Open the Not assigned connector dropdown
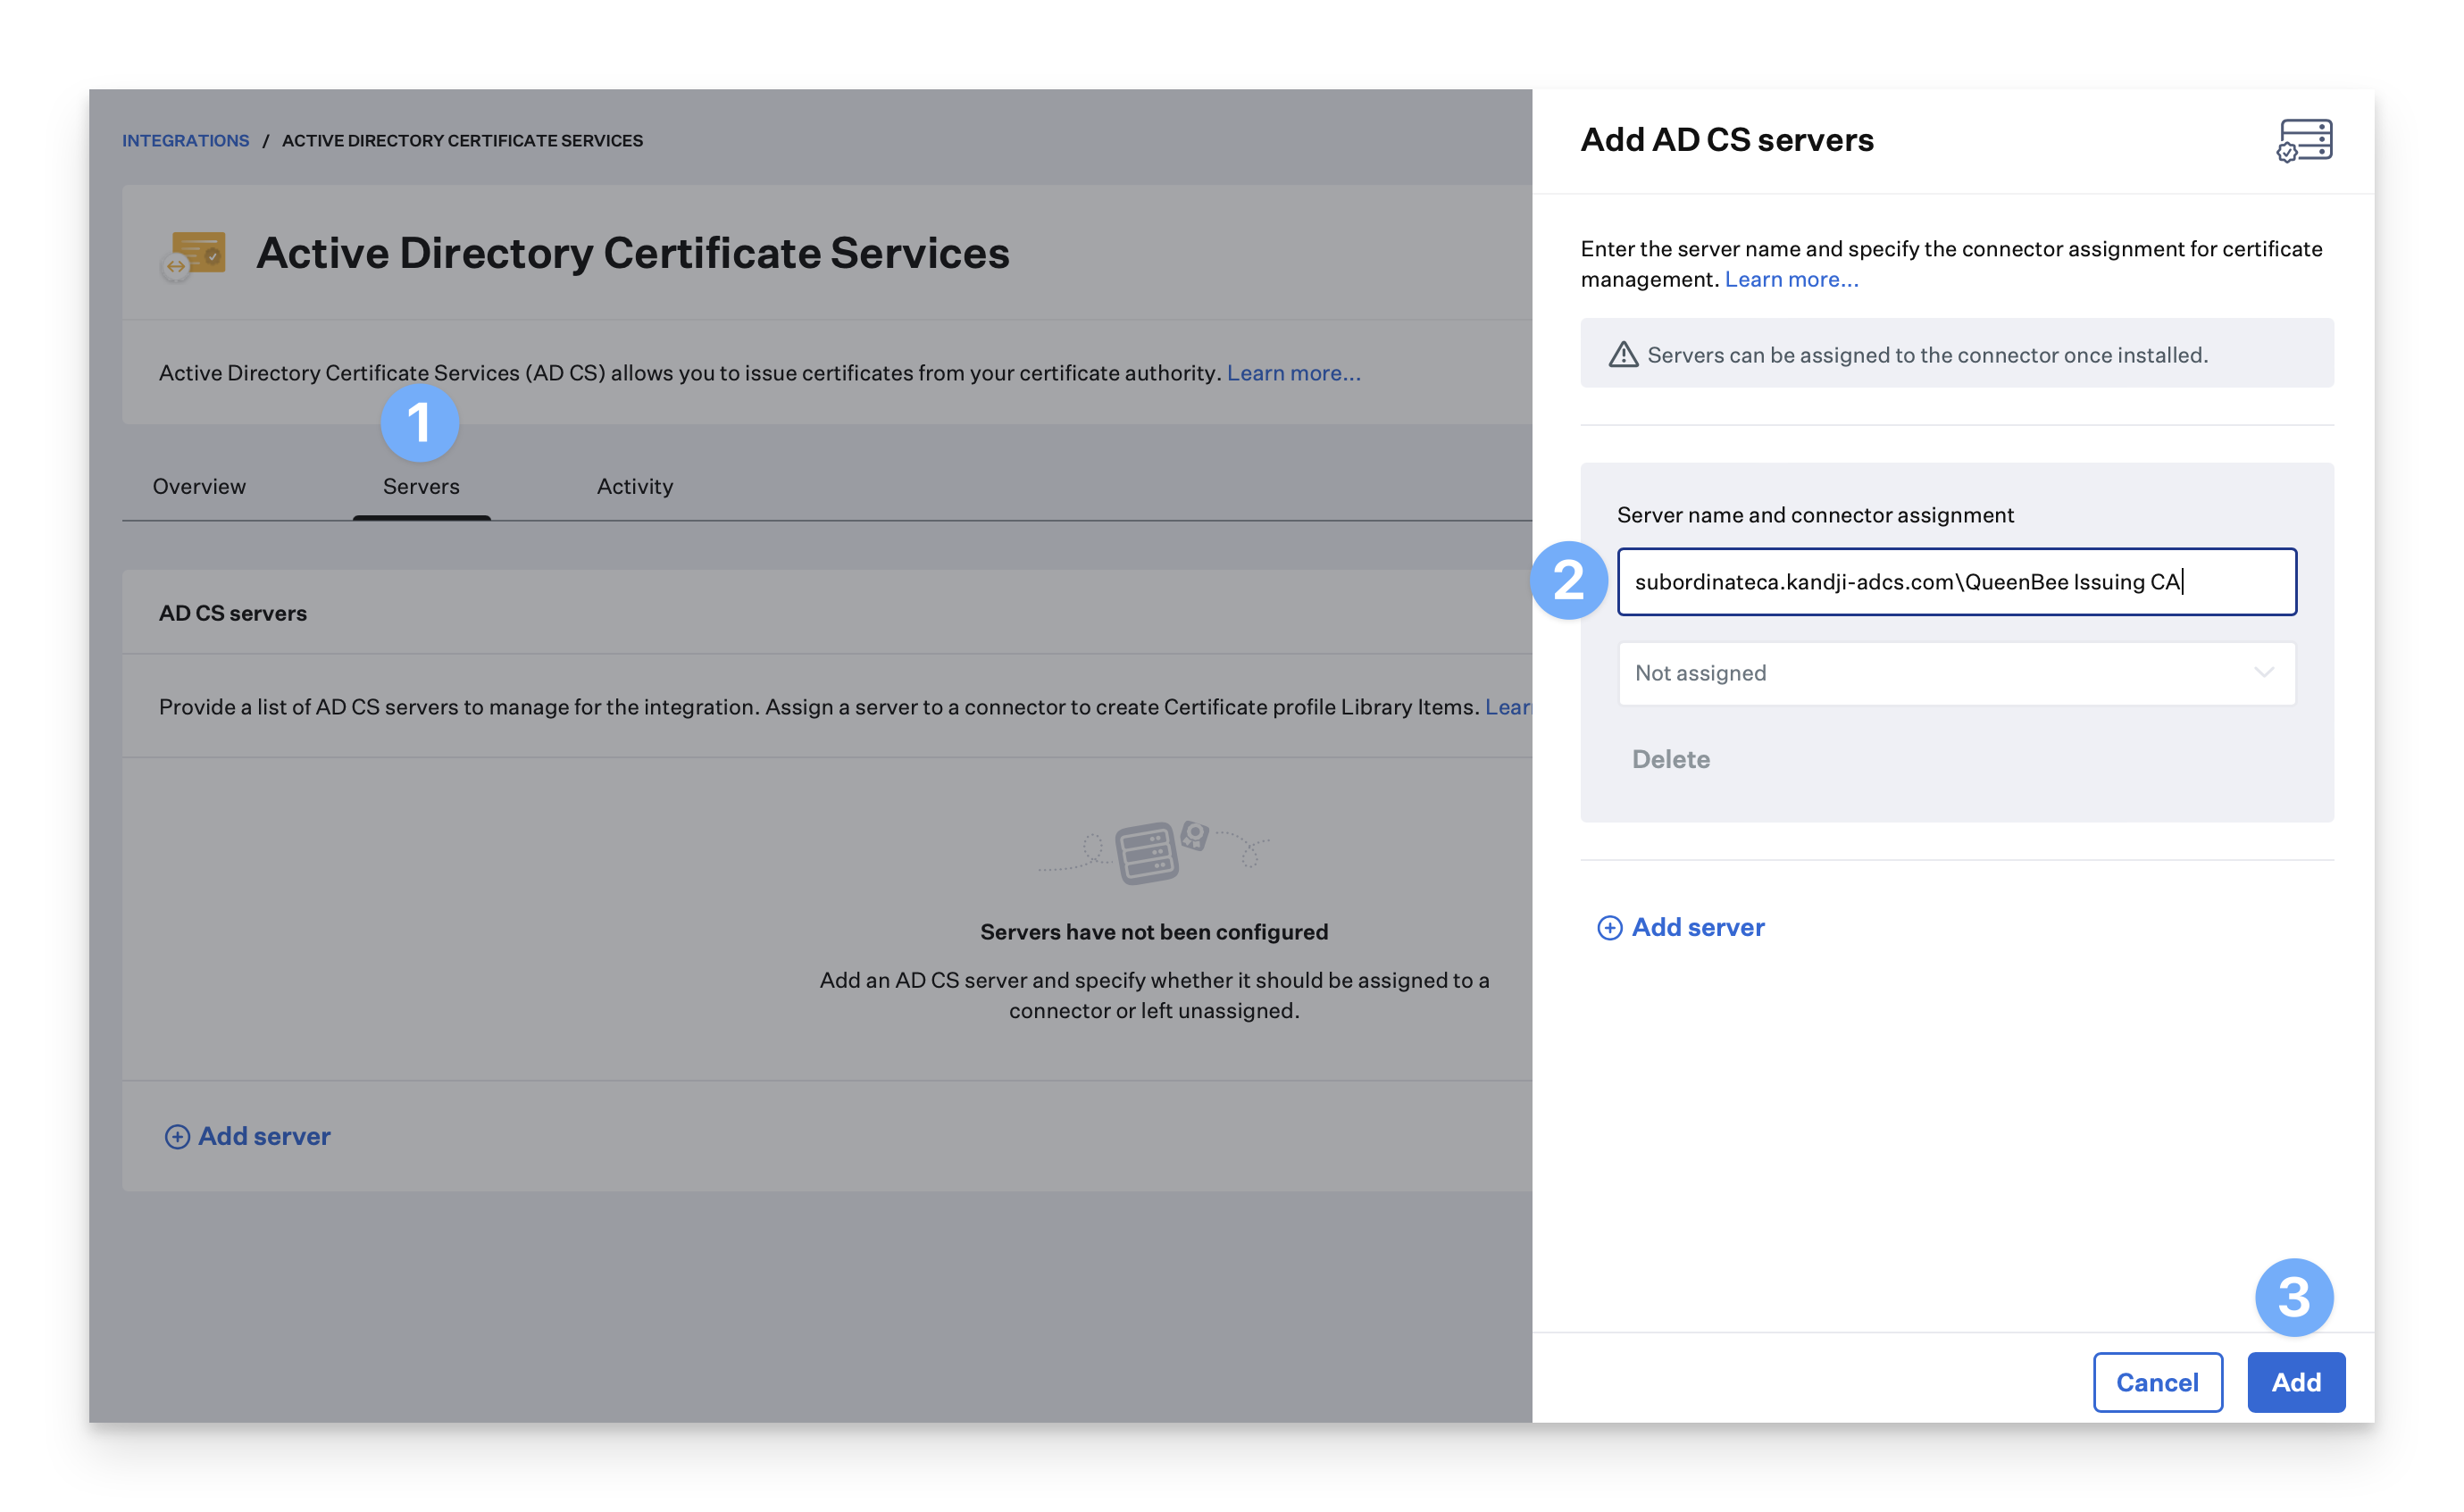This screenshot has width=2464, height=1512. tap(1940, 673)
